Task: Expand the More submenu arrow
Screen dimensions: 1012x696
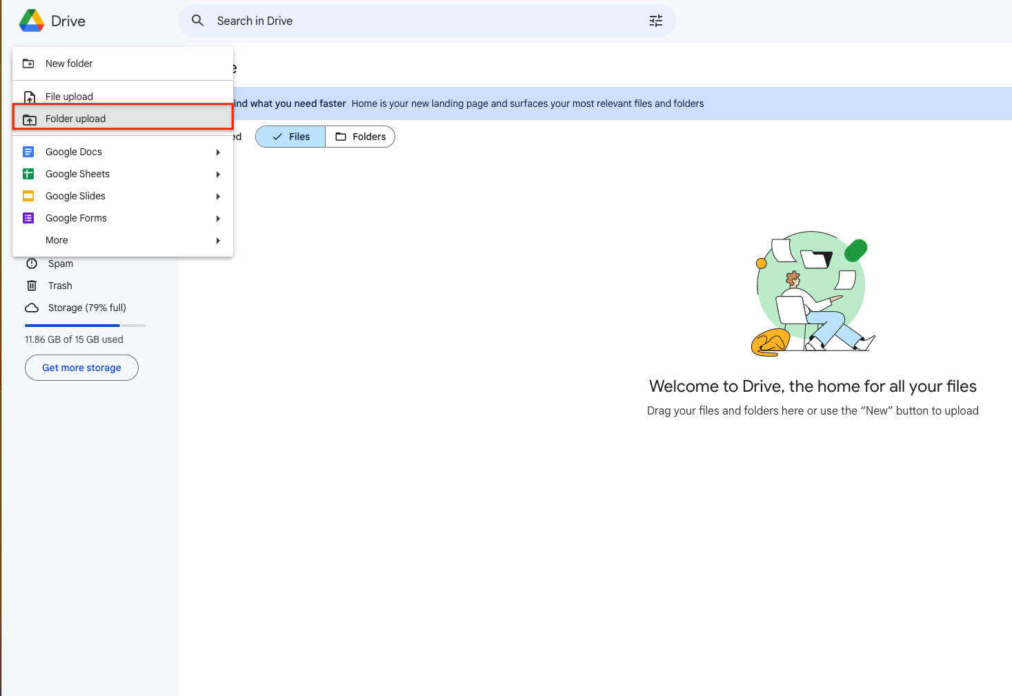Action: pos(218,240)
